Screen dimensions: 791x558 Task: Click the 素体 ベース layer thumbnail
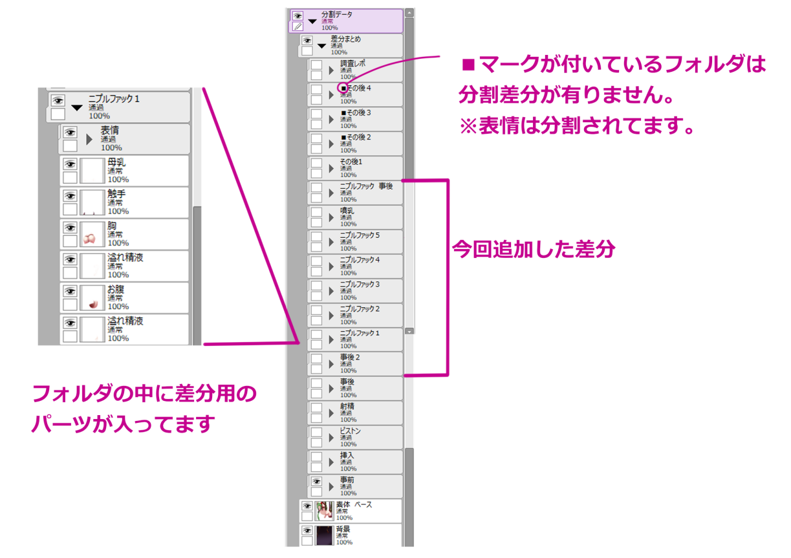(x=324, y=511)
